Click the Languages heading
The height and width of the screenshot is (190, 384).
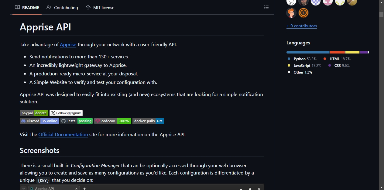click(298, 43)
